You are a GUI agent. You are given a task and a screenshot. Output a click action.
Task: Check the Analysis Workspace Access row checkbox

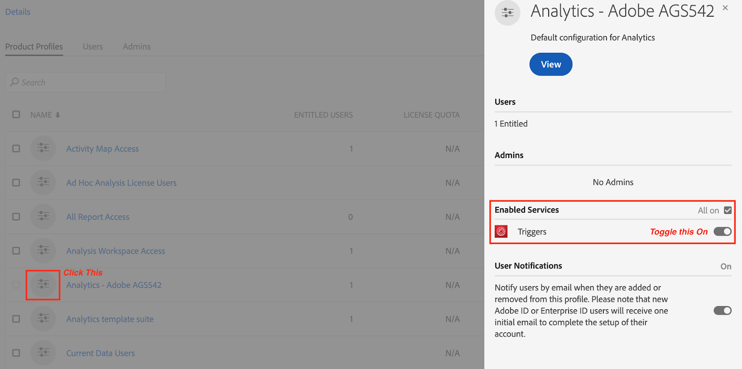(16, 250)
